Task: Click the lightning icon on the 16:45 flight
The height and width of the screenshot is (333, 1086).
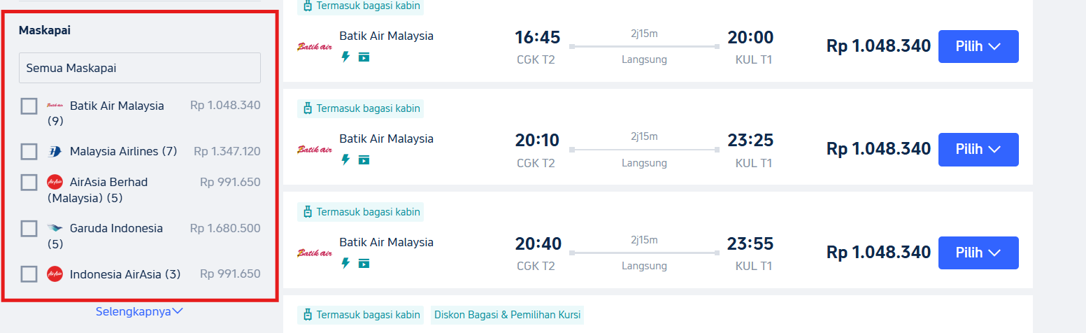Action: click(x=345, y=57)
